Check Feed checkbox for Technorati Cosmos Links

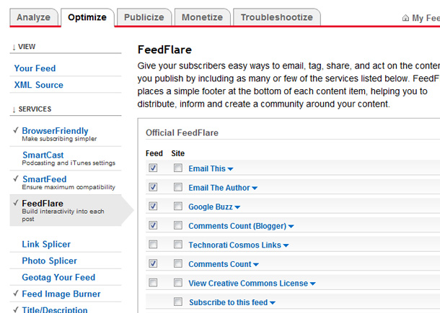tap(153, 245)
